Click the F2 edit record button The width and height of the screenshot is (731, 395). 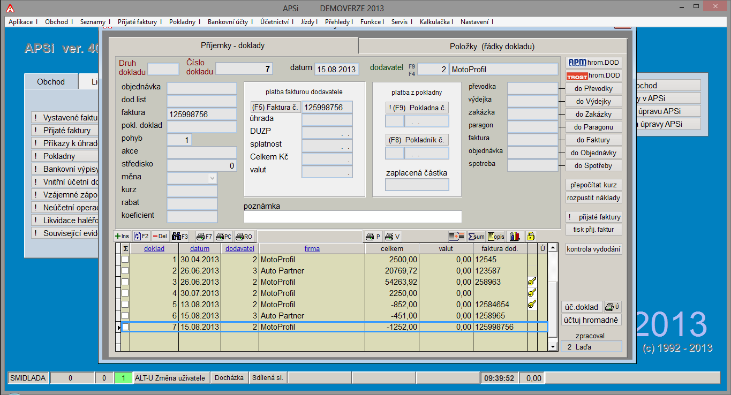[x=141, y=236]
